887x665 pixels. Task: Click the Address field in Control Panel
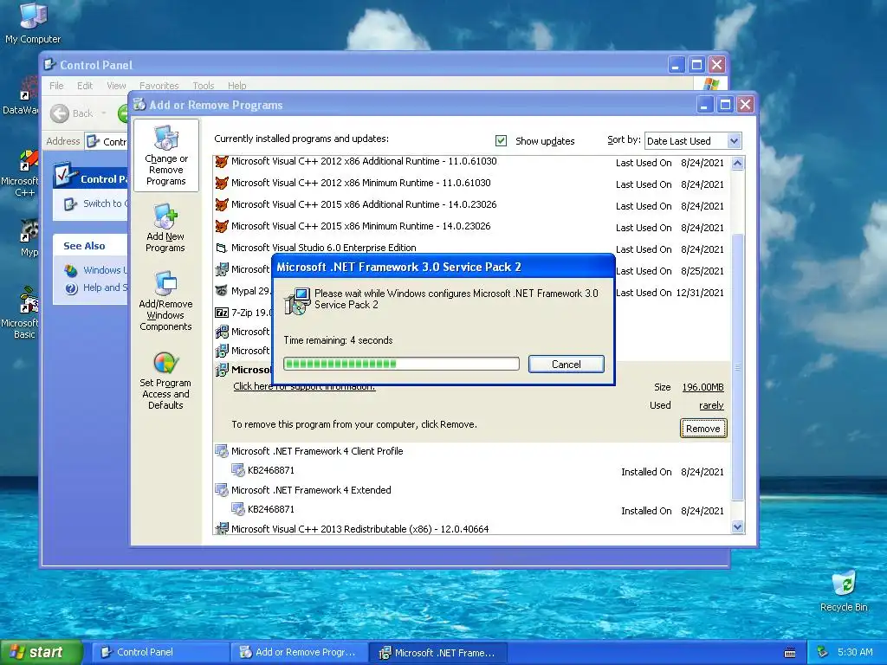(x=106, y=141)
